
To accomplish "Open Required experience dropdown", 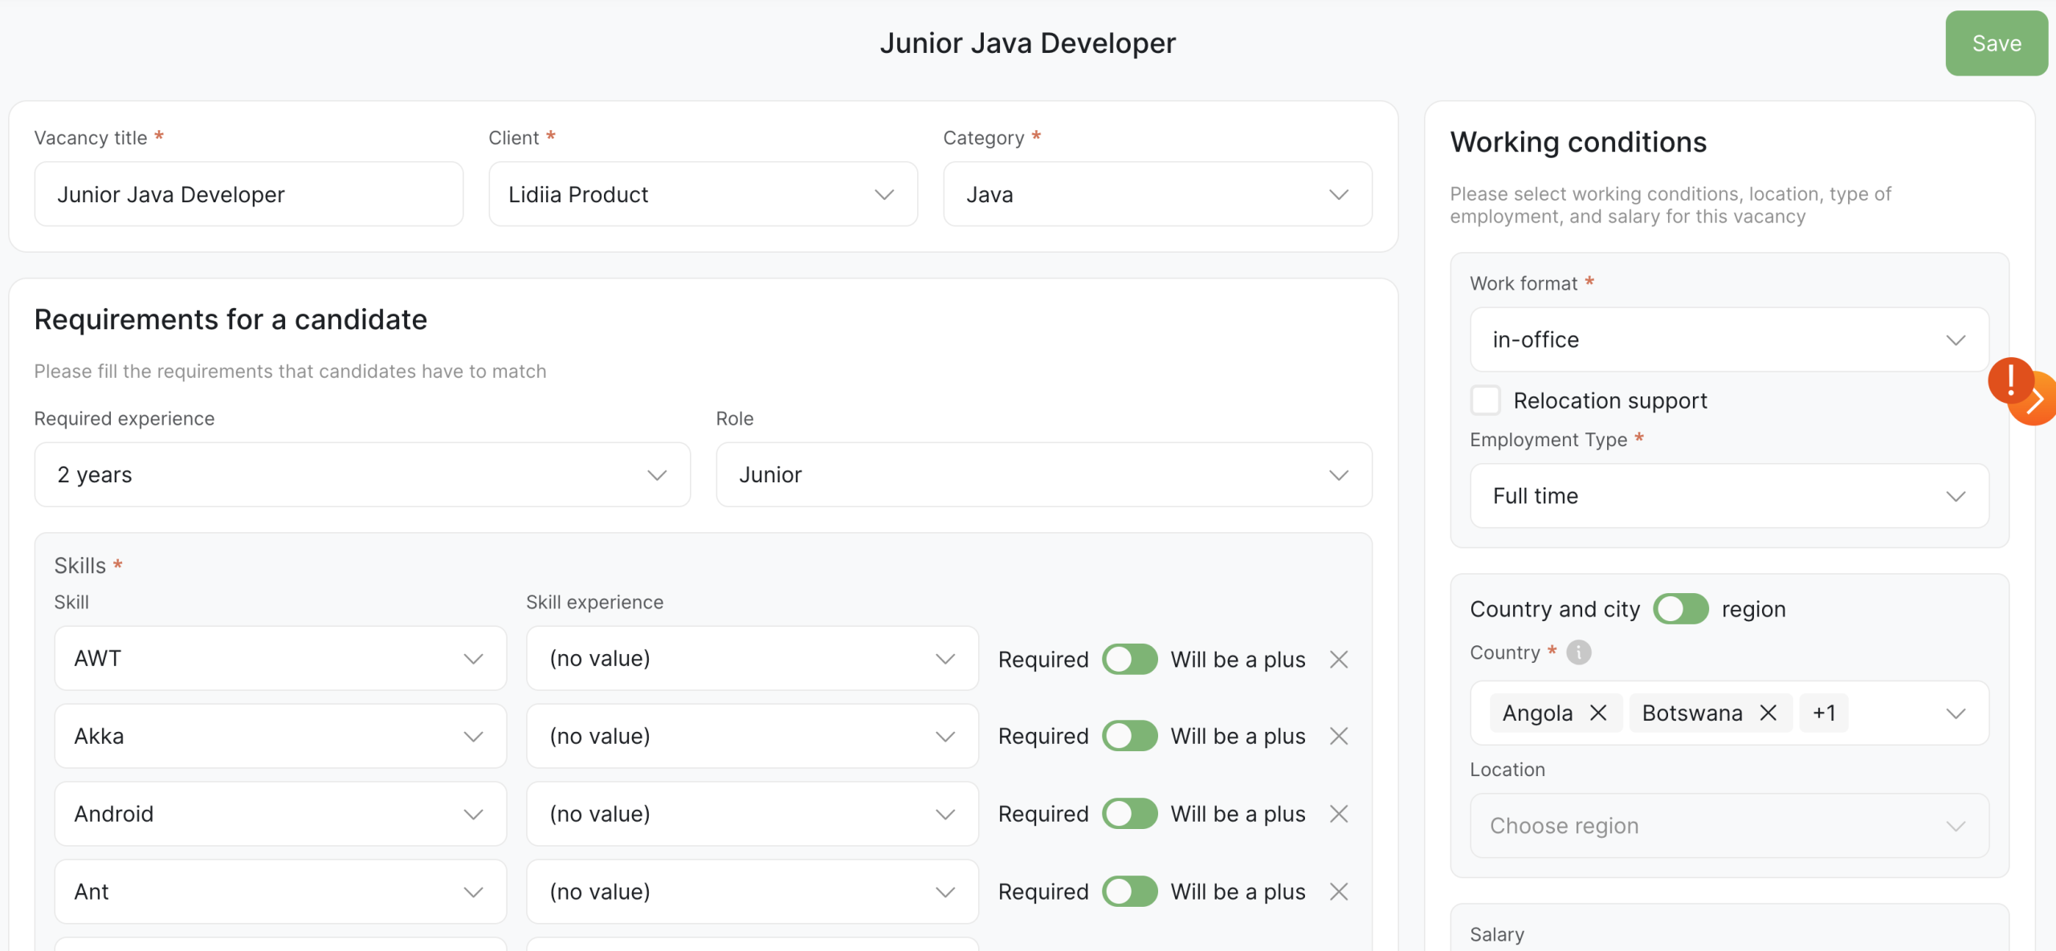I will click(x=361, y=474).
